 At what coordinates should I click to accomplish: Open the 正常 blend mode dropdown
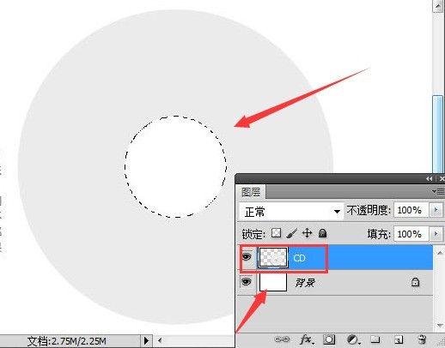click(x=291, y=212)
